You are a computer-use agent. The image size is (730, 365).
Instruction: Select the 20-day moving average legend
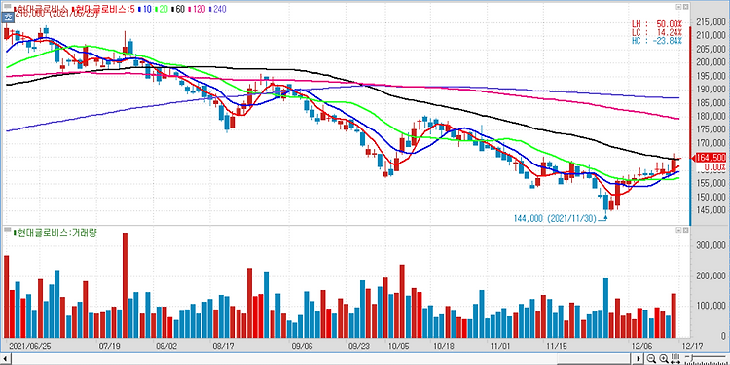coord(161,9)
